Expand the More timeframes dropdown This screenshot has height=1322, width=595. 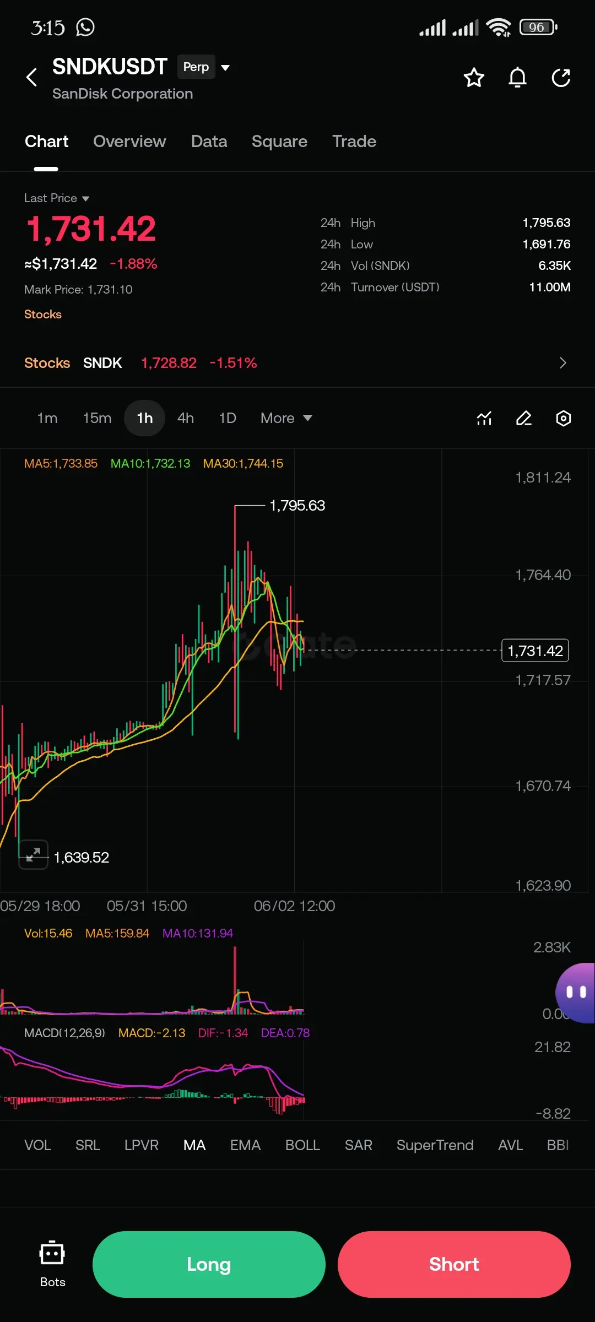coord(286,418)
